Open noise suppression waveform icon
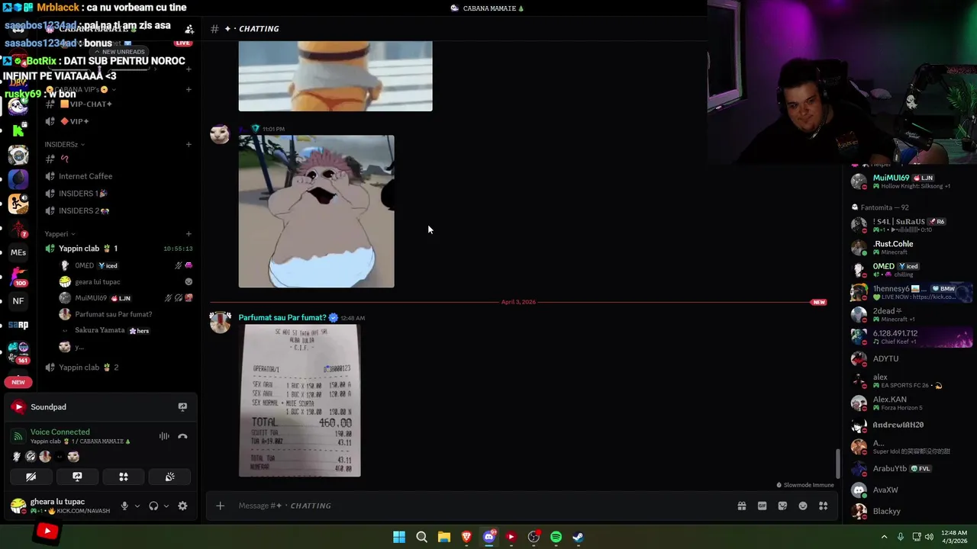 pos(164,436)
